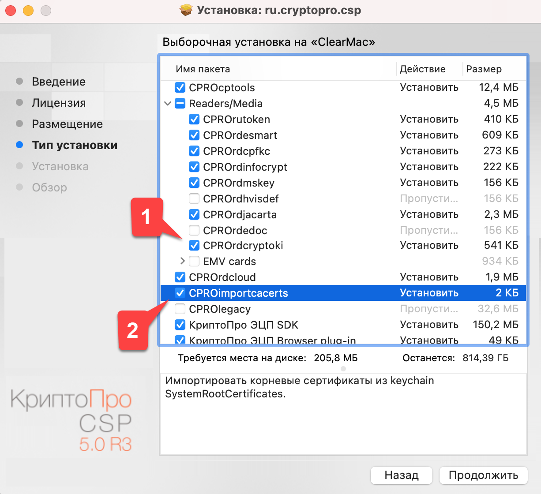Select the CPROrdedoc package name
The width and height of the screenshot is (541, 494).
235,230
